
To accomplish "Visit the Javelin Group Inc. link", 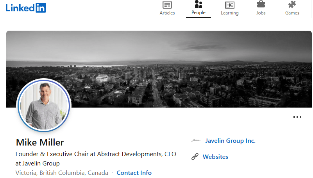I will [x=230, y=141].
